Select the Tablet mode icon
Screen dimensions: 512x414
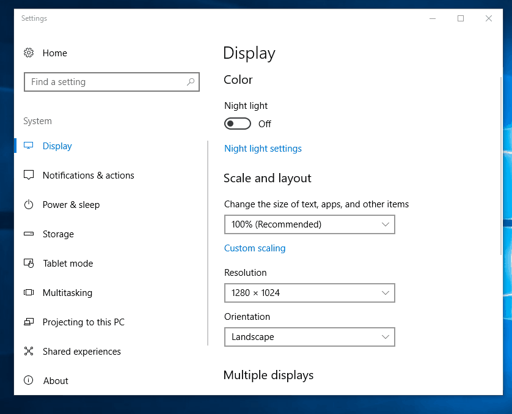[29, 264]
